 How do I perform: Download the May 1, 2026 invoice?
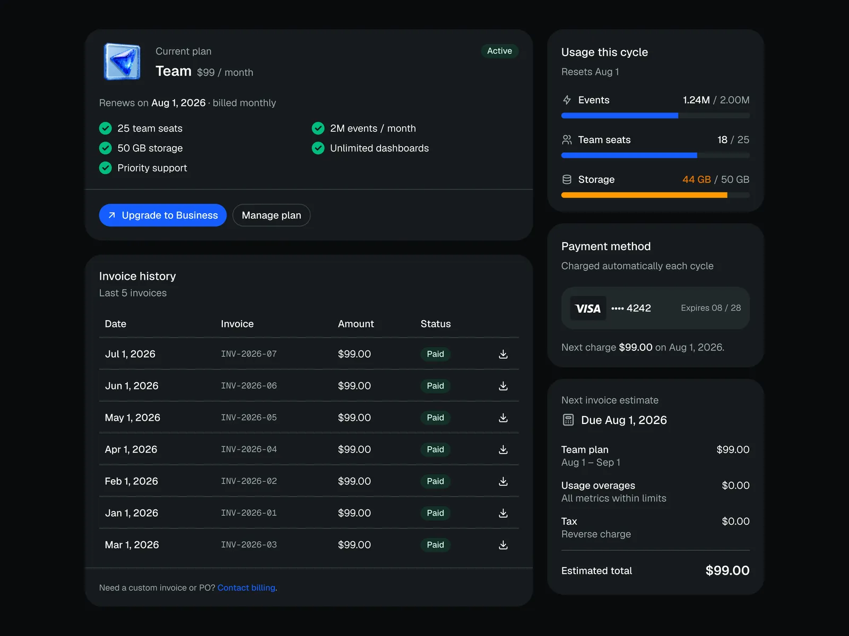click(503, 418)
